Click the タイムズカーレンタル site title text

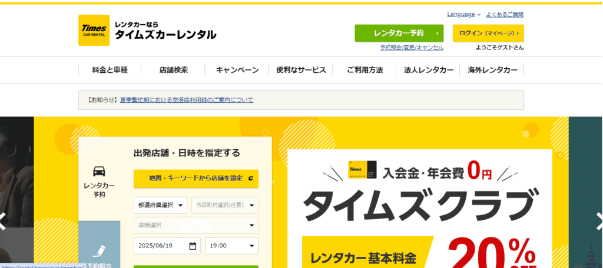click(165, 35)
